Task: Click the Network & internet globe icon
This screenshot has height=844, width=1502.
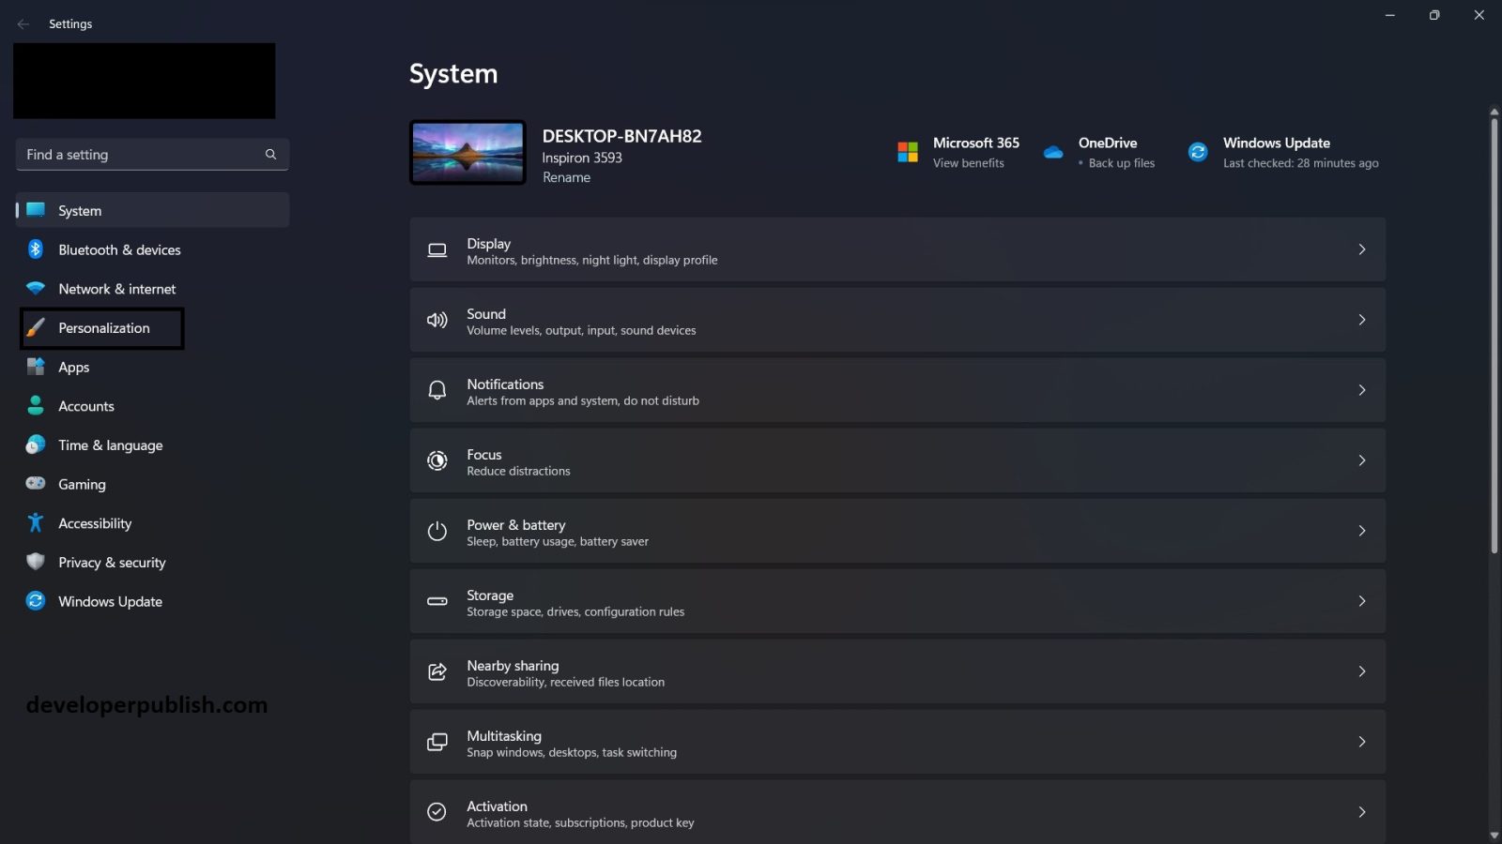Action: tap(35, 289)
